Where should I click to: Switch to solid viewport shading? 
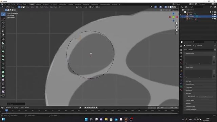(x=171, y=7)
